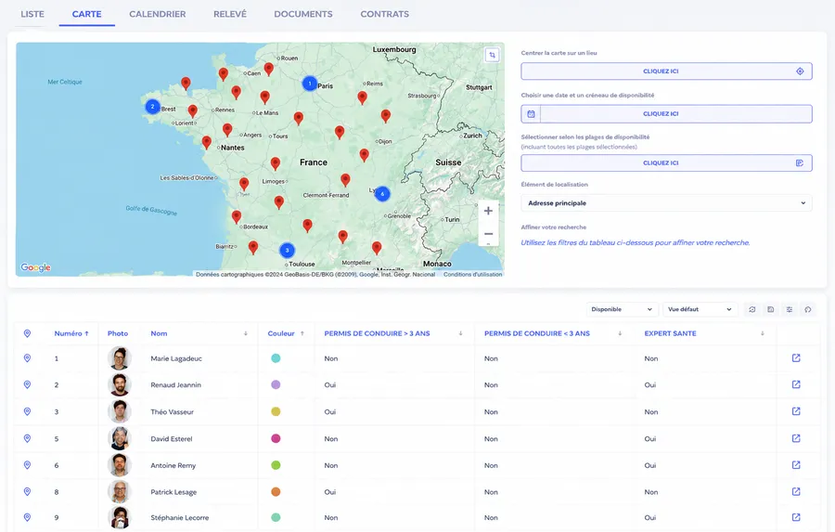Click the filter hint link below Affiner

point(636,242)
